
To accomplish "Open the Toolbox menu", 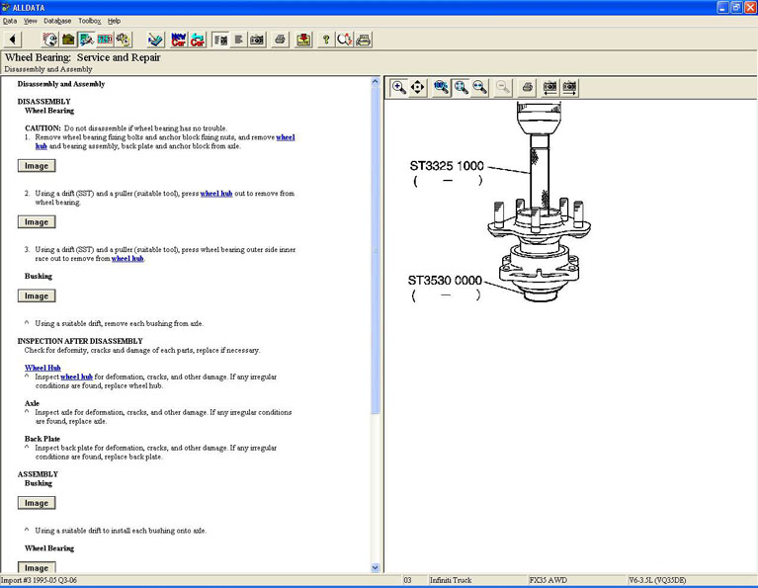I will pos(89,21).
